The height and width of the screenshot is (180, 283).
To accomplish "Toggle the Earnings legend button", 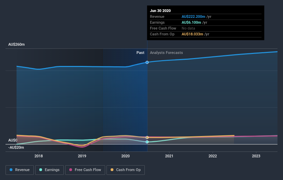I will pos(49,170).
